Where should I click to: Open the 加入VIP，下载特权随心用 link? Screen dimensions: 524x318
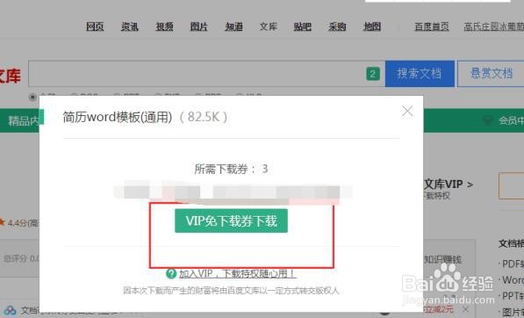[237, 273]
